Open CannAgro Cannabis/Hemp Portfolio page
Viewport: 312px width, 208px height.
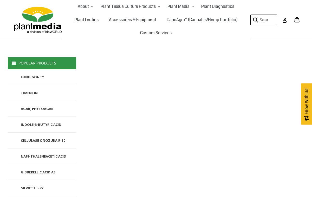[202, 20]
